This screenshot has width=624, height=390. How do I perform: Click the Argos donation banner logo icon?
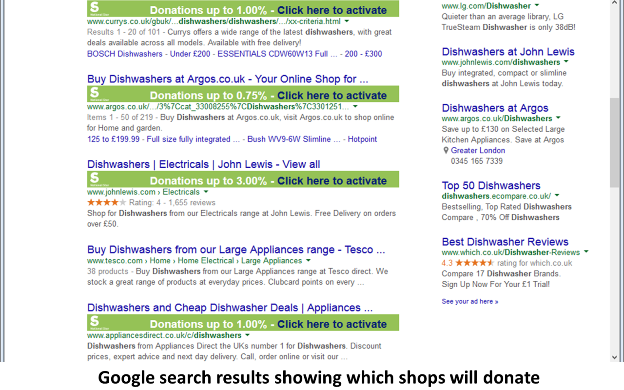coord(94,94)
